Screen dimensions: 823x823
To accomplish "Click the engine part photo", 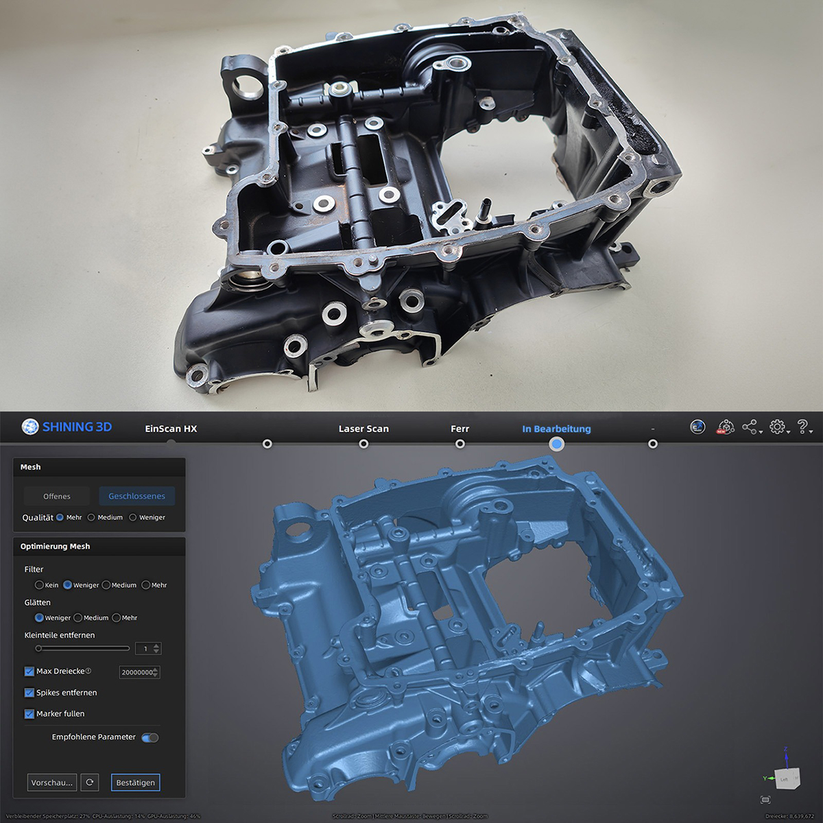I will click(x=411, y=206).
